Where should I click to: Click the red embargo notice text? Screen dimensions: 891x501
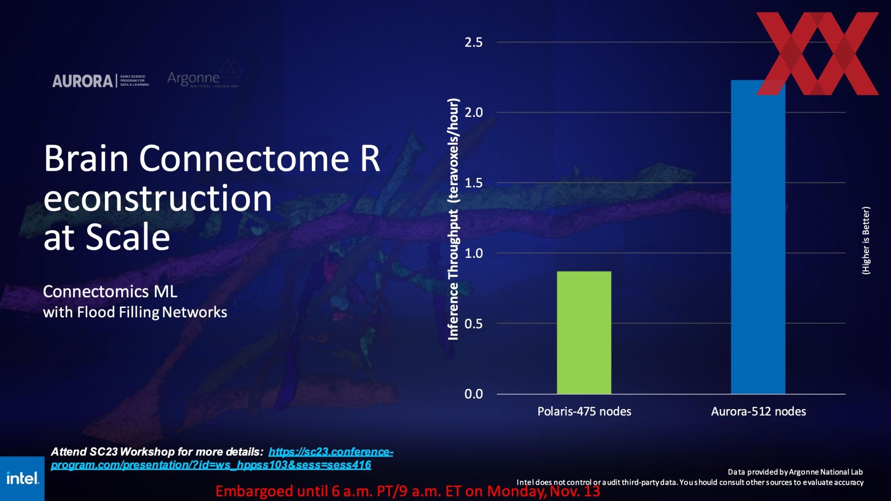(x=408, y=491)
